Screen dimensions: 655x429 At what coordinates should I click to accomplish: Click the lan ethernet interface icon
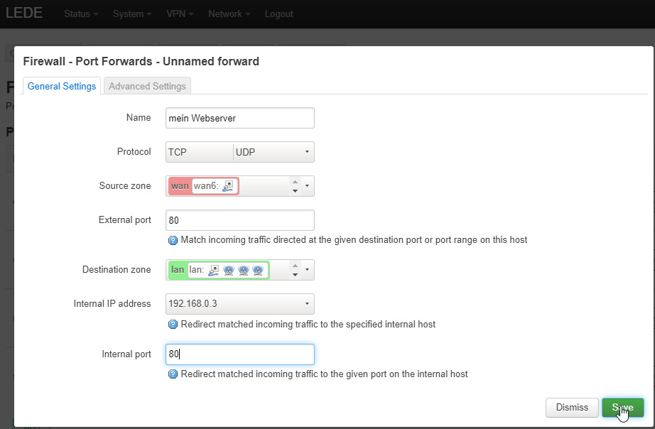[x=213, y=270]
